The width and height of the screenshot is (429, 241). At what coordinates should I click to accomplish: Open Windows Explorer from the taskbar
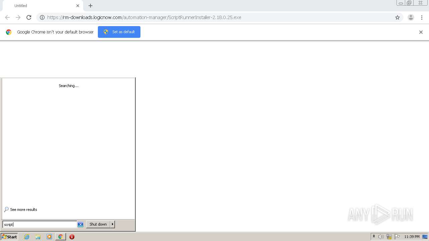(38, 237)
